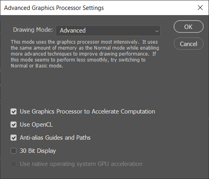Click the greyed-out native GPU acceleration checkbox

point(14,164)
